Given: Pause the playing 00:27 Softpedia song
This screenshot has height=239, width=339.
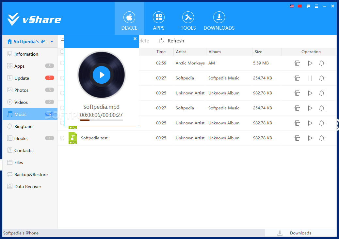Looking at the screenshot, I should [x=310, y=78].
